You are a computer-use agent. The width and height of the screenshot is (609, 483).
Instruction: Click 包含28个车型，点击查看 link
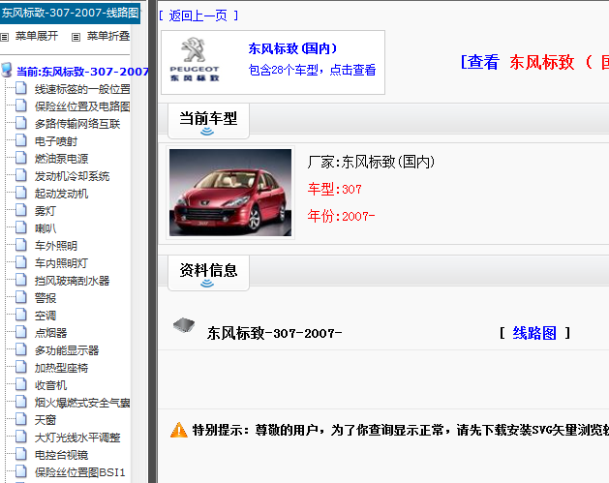[x=312, y=70]
